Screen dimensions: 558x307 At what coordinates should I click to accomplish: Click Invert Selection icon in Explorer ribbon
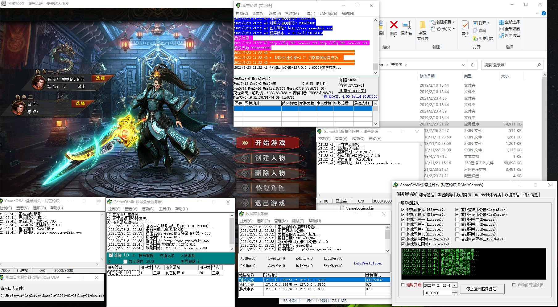click(x=502, y=35)
